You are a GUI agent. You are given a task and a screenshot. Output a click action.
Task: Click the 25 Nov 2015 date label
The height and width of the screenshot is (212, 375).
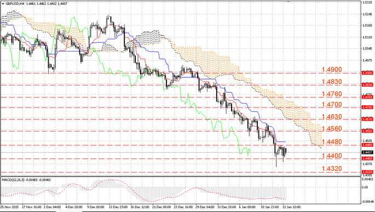pyautogui.click(x=9, y=207)
